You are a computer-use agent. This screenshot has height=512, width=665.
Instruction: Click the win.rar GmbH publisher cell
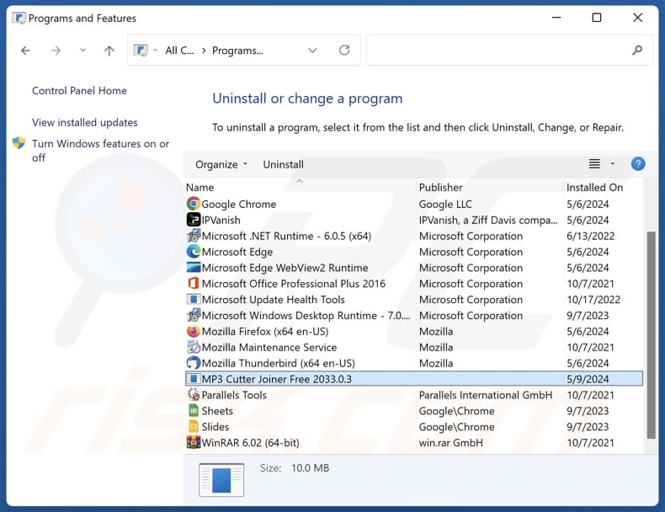click(451, 443)
